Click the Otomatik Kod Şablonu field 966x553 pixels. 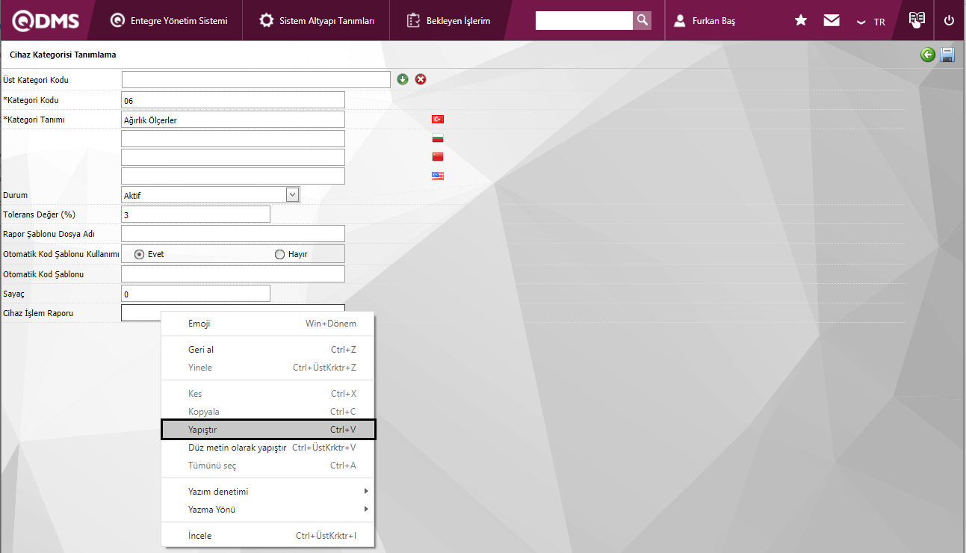pyautogui.click(x=233, y=274)
